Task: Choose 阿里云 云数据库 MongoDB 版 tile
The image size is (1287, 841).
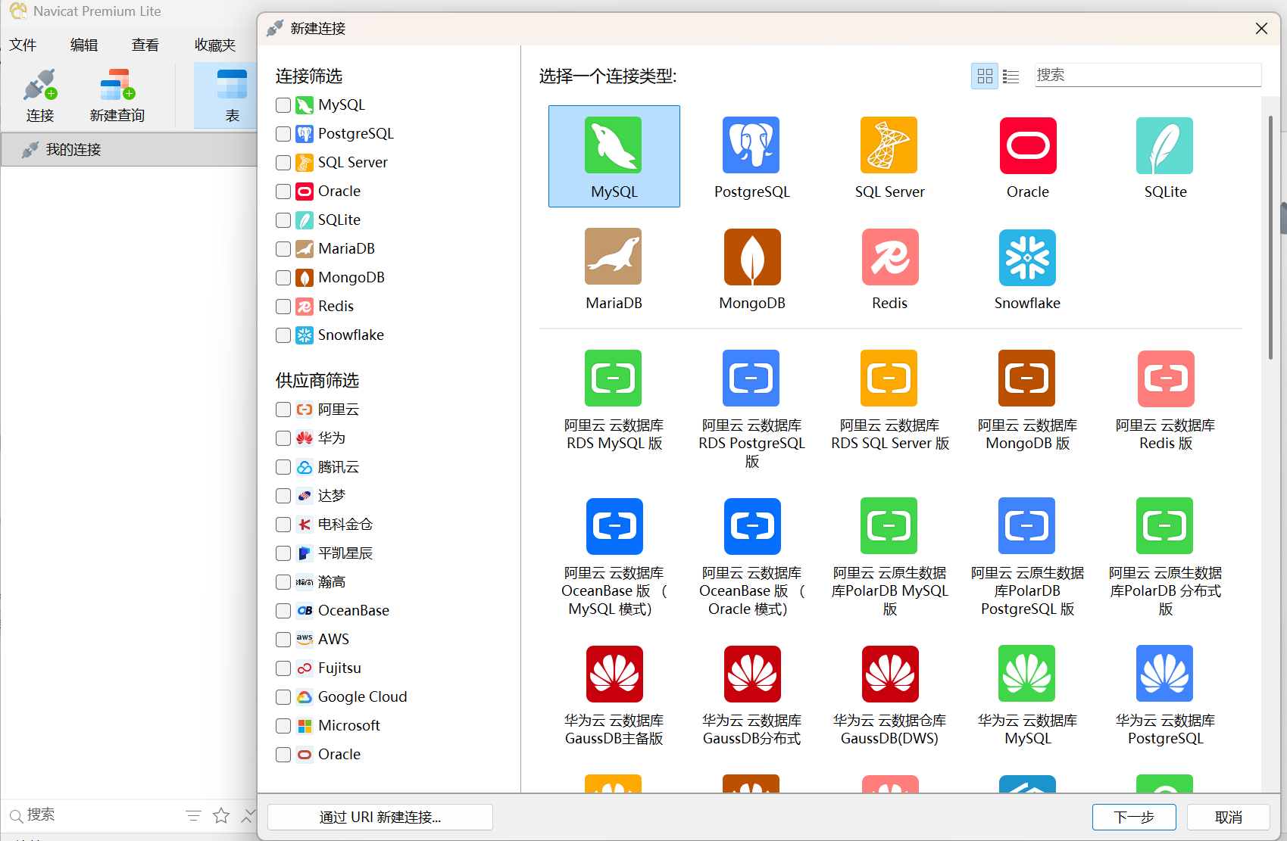Action: point(1027,401)
